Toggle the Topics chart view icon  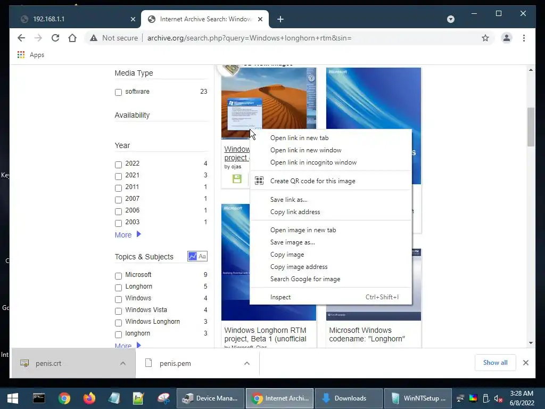pyautogui.click(x=192, y=256)
